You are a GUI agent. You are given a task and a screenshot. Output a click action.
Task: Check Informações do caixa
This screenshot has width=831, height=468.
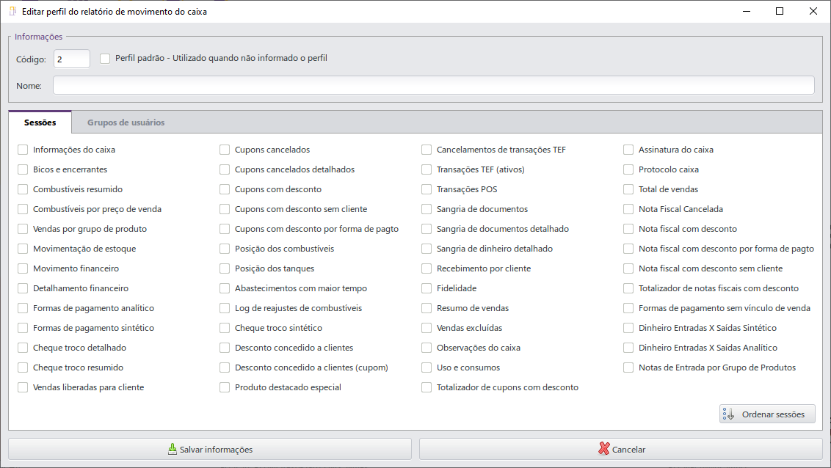tap(23, 150)
